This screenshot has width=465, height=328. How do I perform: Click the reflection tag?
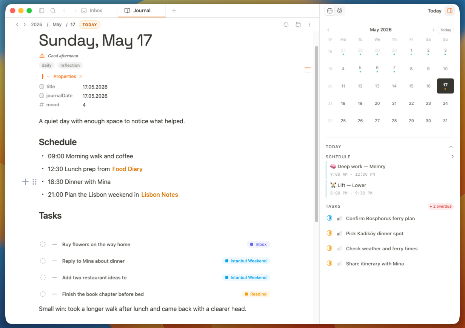70,65
